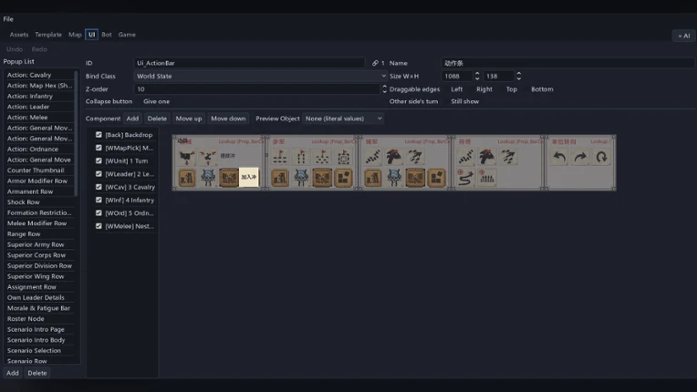Click the link icon next to the ID field
This screenshot has height=392, width=697.
tap(375, 63)
